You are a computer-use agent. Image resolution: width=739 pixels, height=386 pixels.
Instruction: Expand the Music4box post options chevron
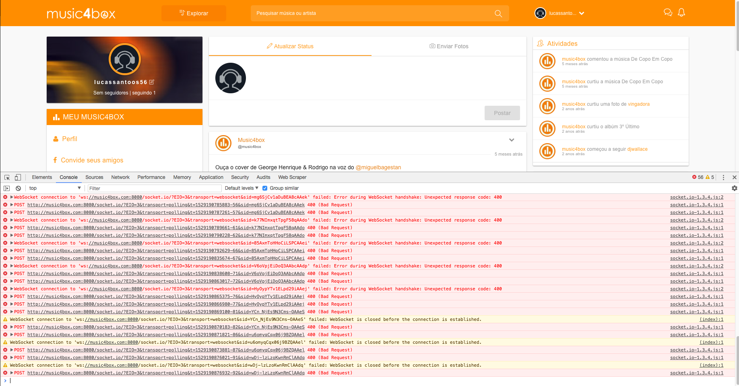pyautogui.click(x=512, y=140)
